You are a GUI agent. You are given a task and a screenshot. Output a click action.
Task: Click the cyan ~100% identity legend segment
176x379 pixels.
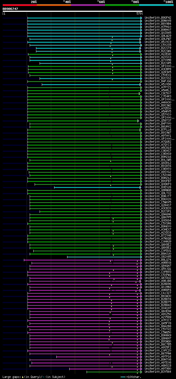[x=156, y=5]
